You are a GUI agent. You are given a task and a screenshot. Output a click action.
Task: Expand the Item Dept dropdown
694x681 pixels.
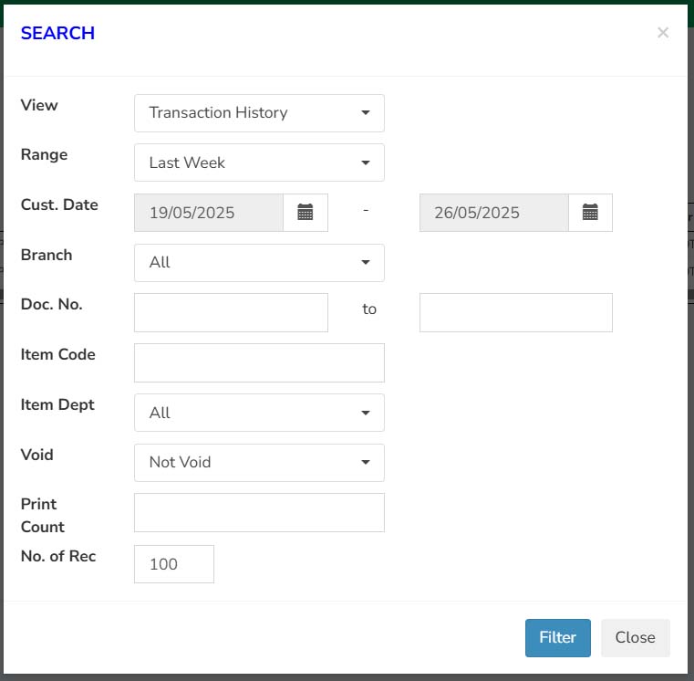[x=259, y=413]
